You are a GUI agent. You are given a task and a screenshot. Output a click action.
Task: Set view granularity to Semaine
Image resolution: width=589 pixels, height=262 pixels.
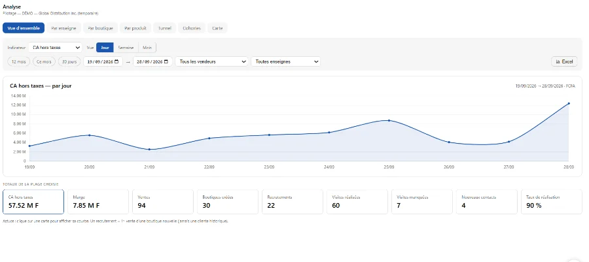(x=126, y=48)
